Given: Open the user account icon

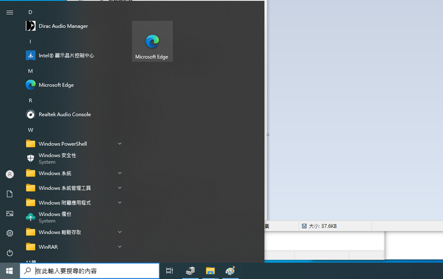Looking at the screenshot, I should [x=10, y=174].
